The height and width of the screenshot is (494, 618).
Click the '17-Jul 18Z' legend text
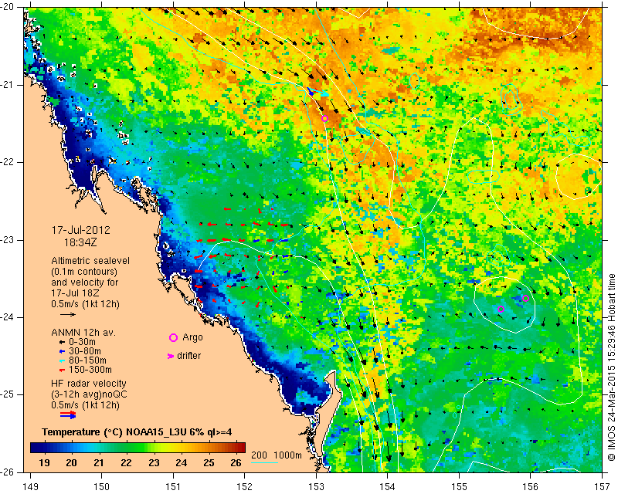75,293
